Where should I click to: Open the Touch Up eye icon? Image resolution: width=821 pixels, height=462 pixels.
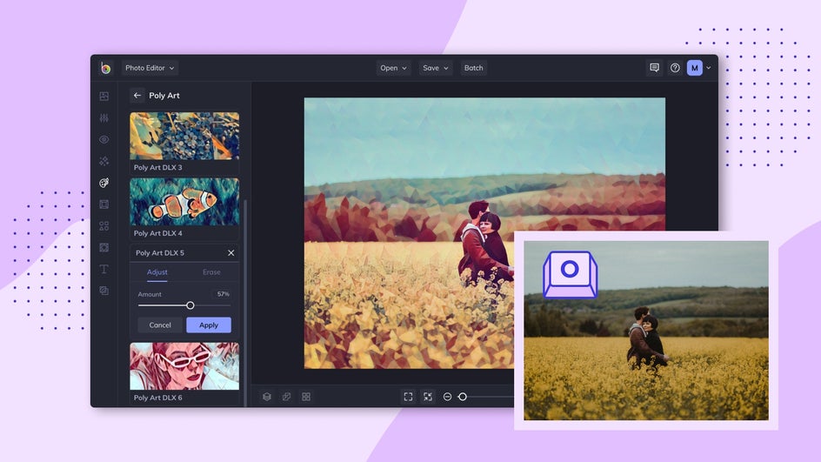104,139
